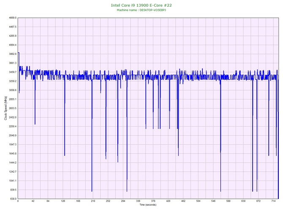
Task: Click the 126 x-axis tick label
Action: 63,201
